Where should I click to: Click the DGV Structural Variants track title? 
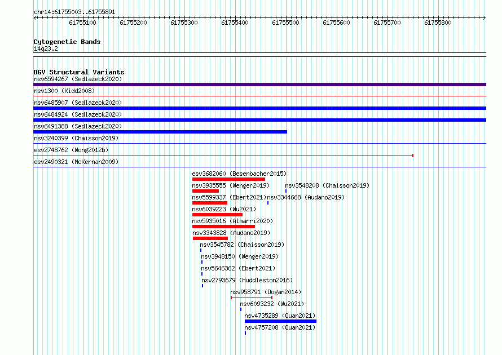79,72
